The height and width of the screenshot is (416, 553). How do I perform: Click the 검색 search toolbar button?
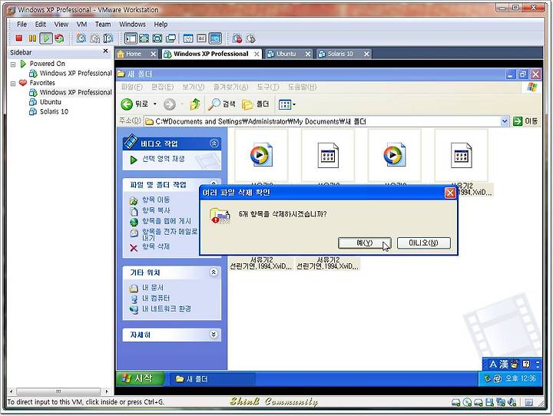[x=221, y=104]
